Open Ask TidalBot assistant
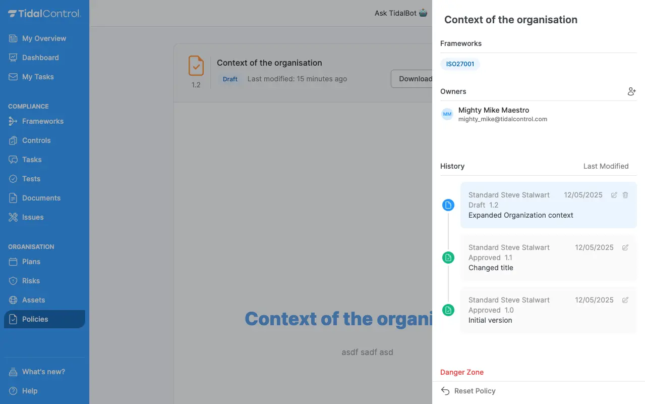This screenshot has height=404, width=645. point(400,13)
